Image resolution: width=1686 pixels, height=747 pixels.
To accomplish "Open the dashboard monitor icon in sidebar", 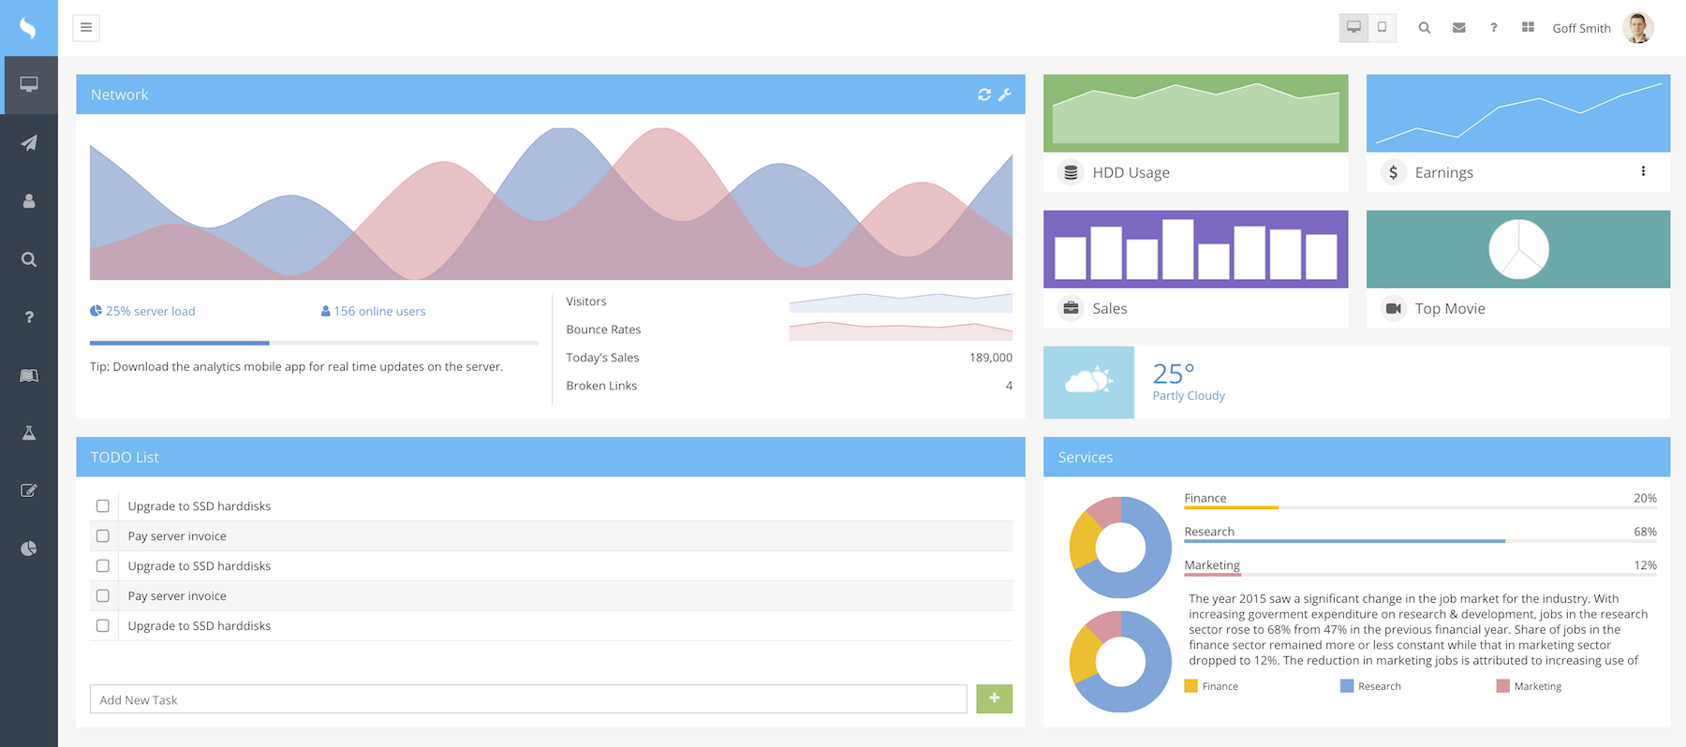I will point(29,84).
